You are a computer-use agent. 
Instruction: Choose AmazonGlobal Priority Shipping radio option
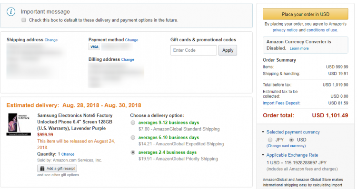[133, 152]
